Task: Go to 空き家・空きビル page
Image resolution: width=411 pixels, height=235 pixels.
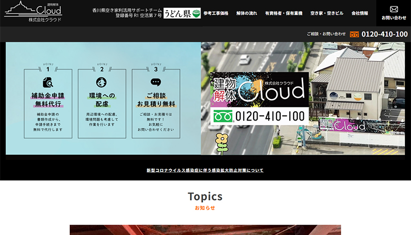Action: click(327, 13)
